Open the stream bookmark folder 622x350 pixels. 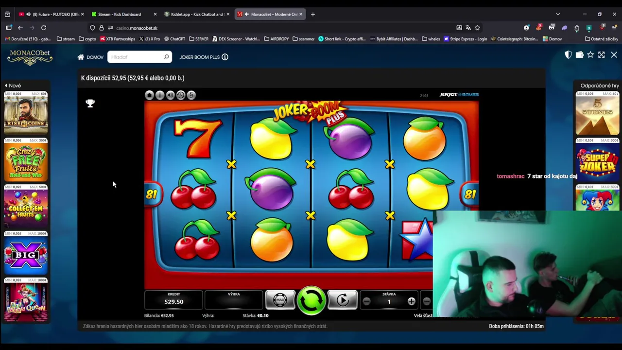(x=66, y=39)
